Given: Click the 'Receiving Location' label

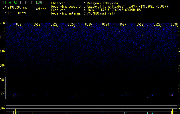Looking at the screenshot, I should (67, 7).
